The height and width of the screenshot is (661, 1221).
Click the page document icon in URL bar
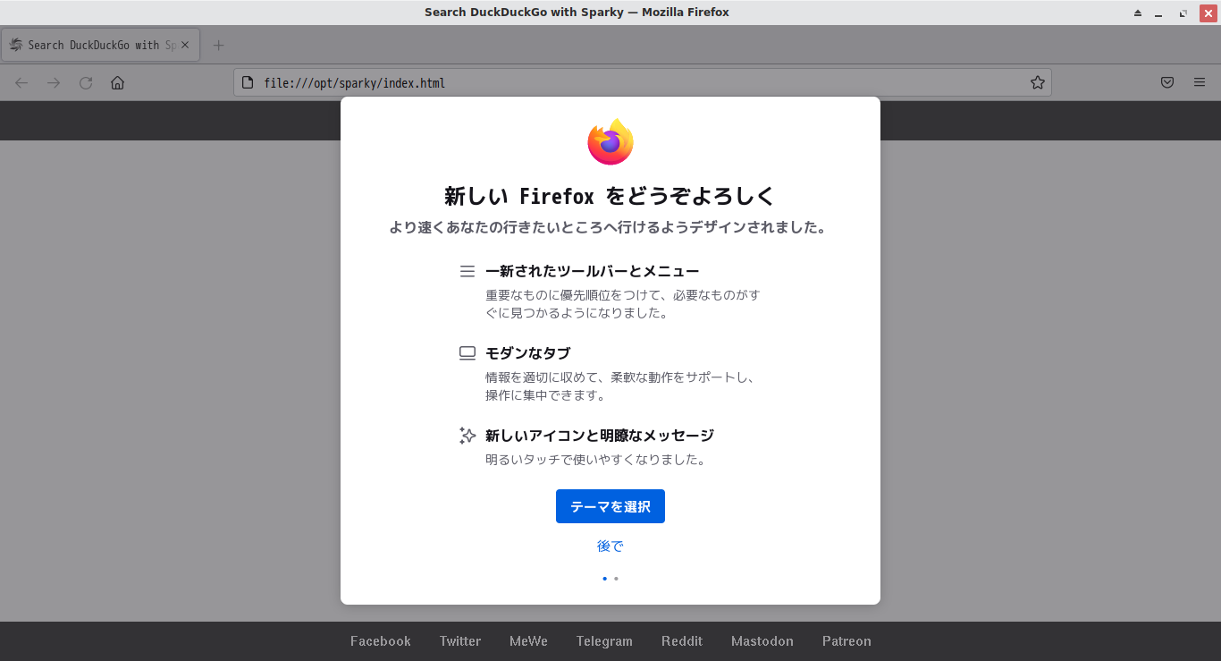[248, 82]
